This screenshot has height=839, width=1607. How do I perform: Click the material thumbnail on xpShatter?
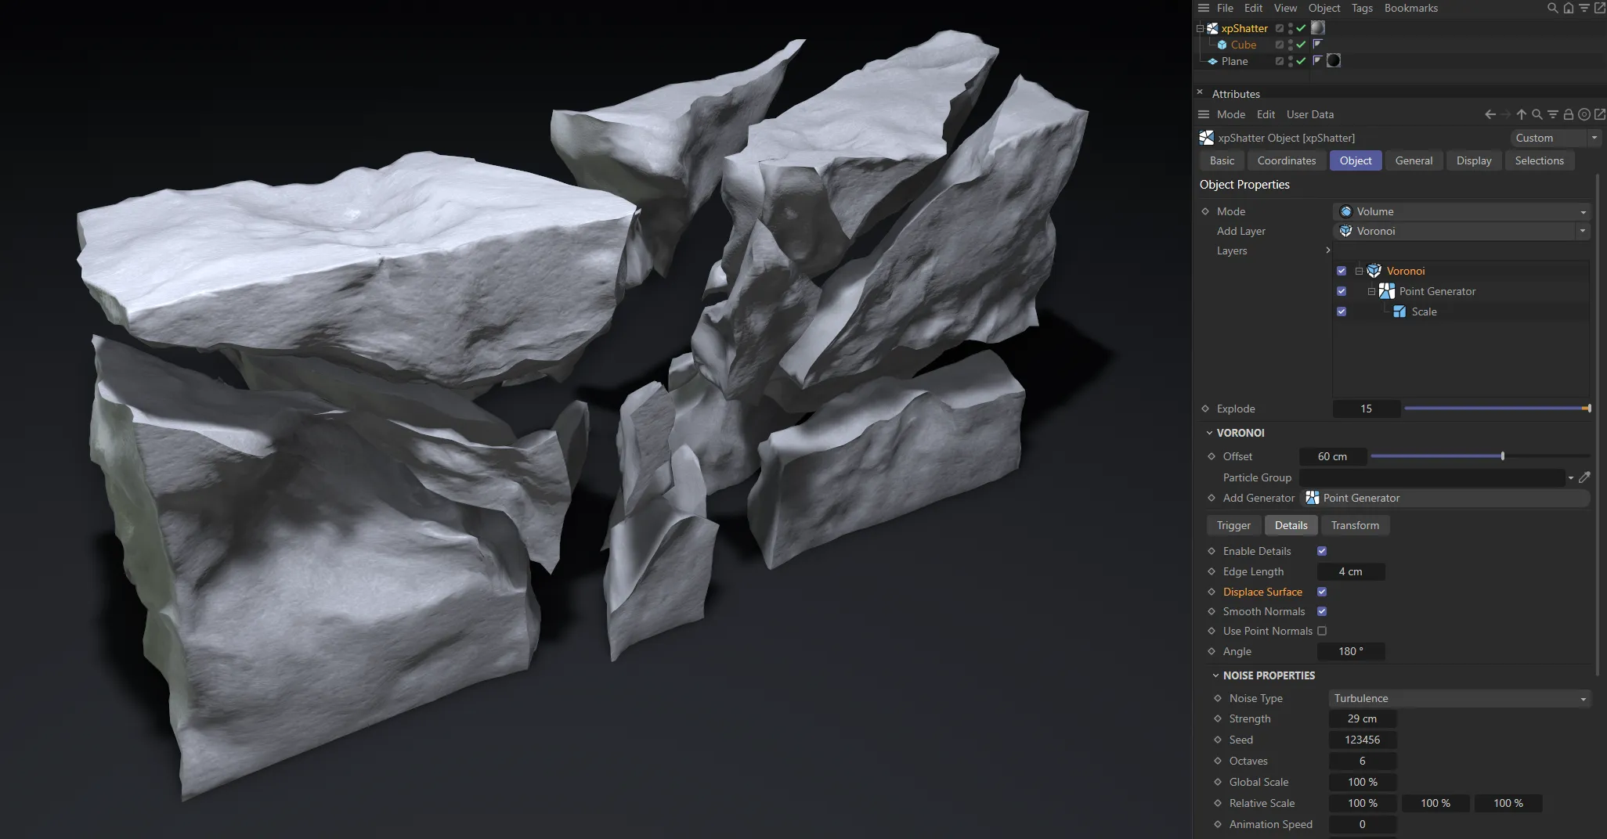pos(1318,28)
